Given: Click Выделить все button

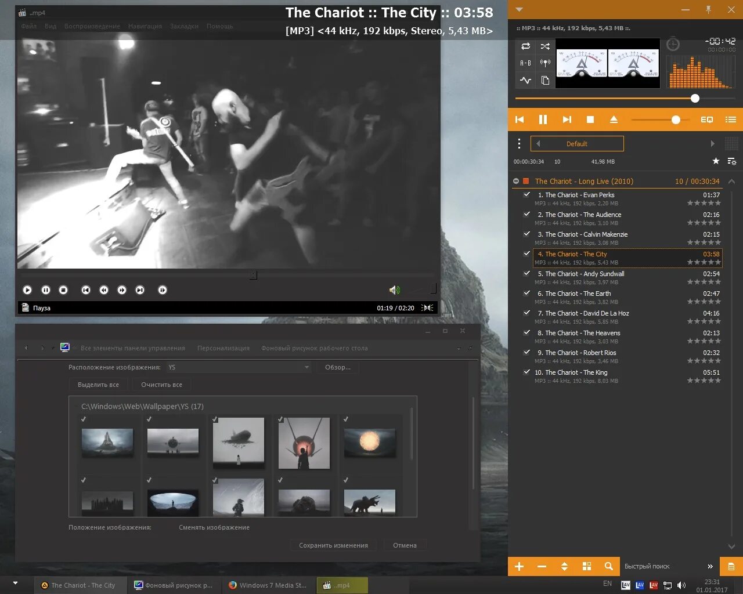Looking at the screenshot, I should (98, 385).
